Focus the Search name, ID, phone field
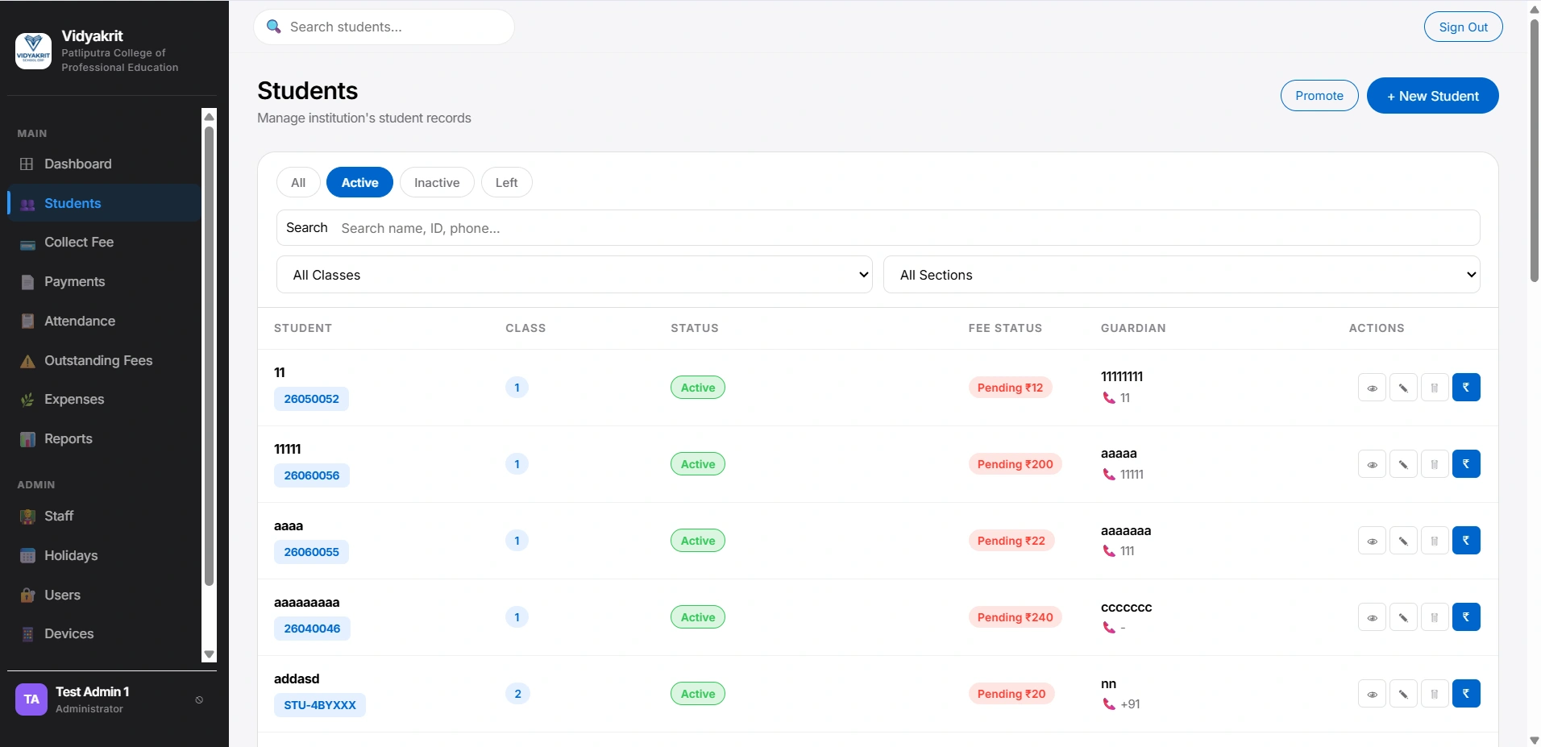 (878, 228)
